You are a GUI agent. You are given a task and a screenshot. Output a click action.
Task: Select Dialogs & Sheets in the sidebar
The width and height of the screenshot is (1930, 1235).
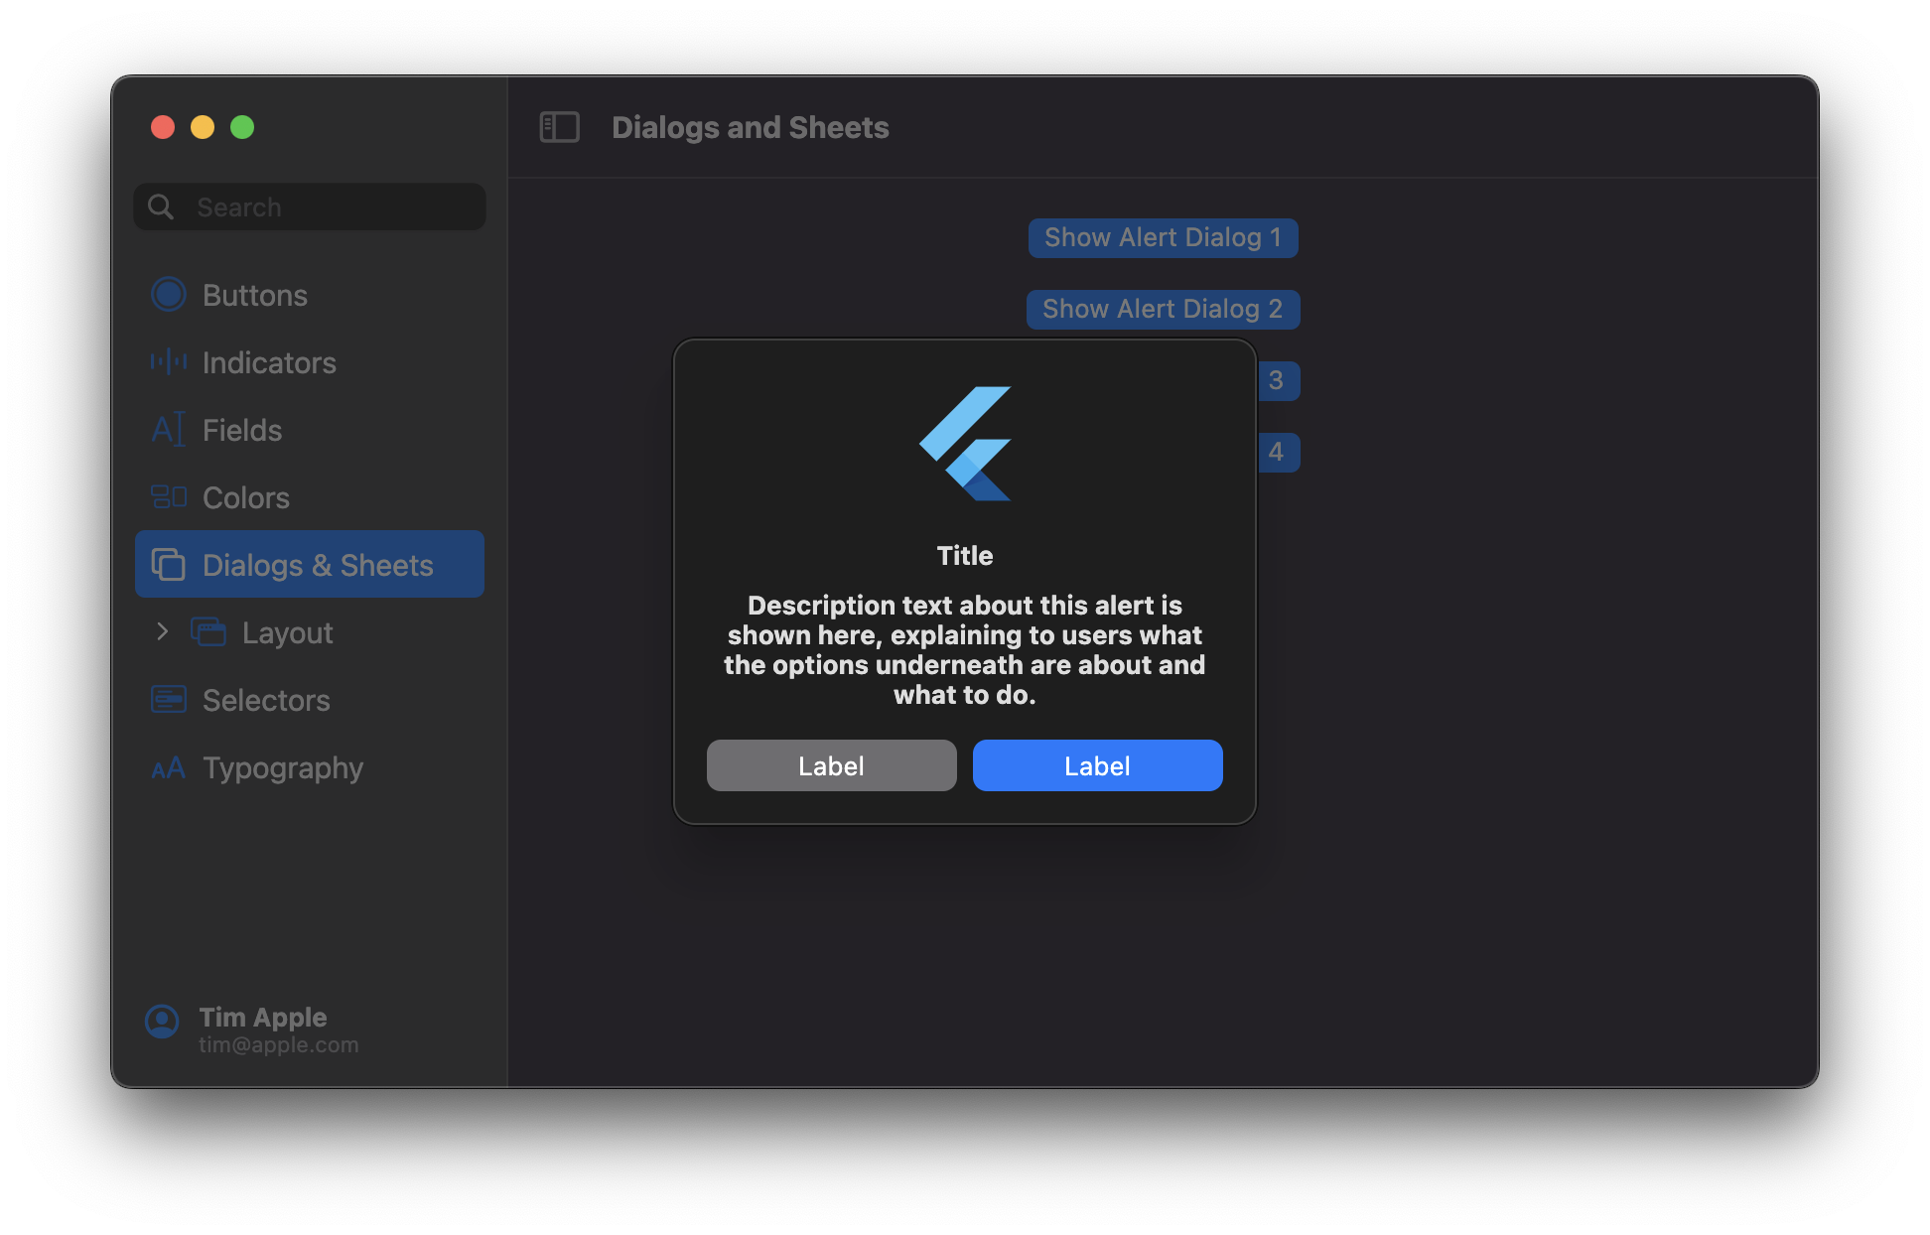point(310,565)
